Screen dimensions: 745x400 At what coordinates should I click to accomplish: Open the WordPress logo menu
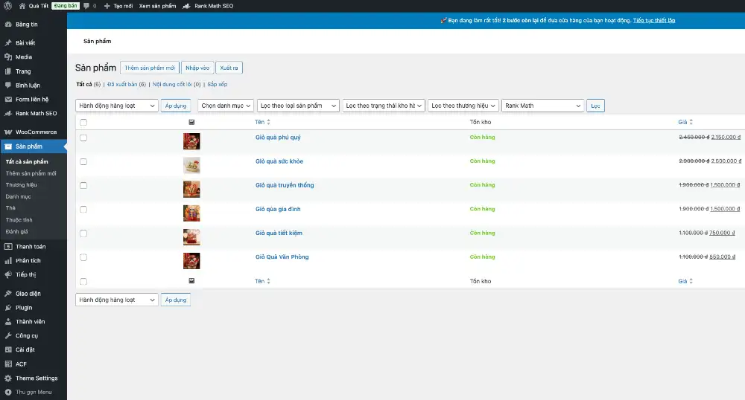(7, 6)
